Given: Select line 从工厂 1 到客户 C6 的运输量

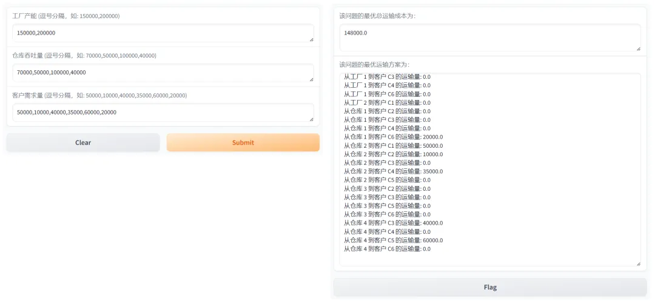Looking at the screenshot, I should click(x=387, y=94).
